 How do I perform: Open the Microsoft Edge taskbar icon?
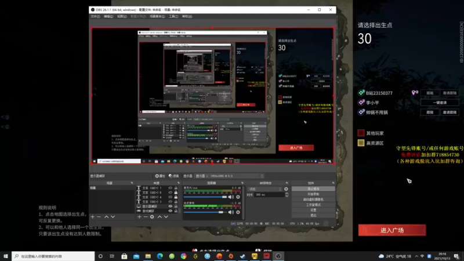160,256
